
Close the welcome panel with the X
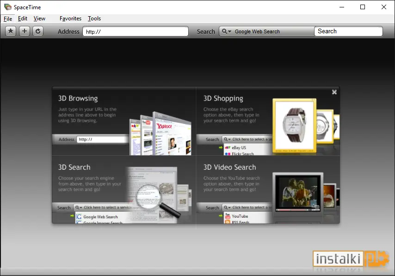(334, 92)
